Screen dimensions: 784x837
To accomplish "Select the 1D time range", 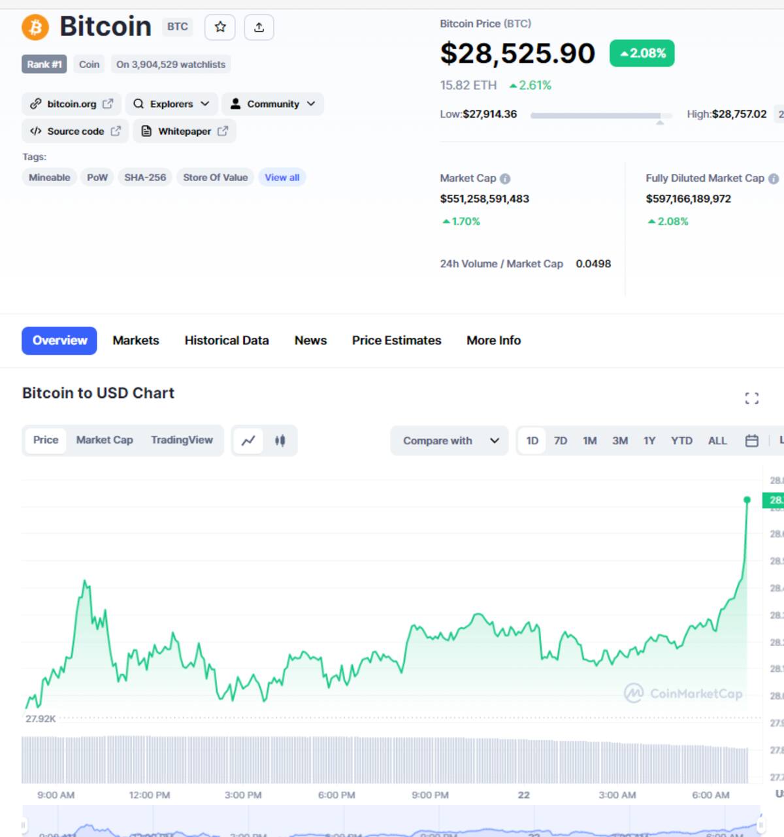I will click(532, 441).
